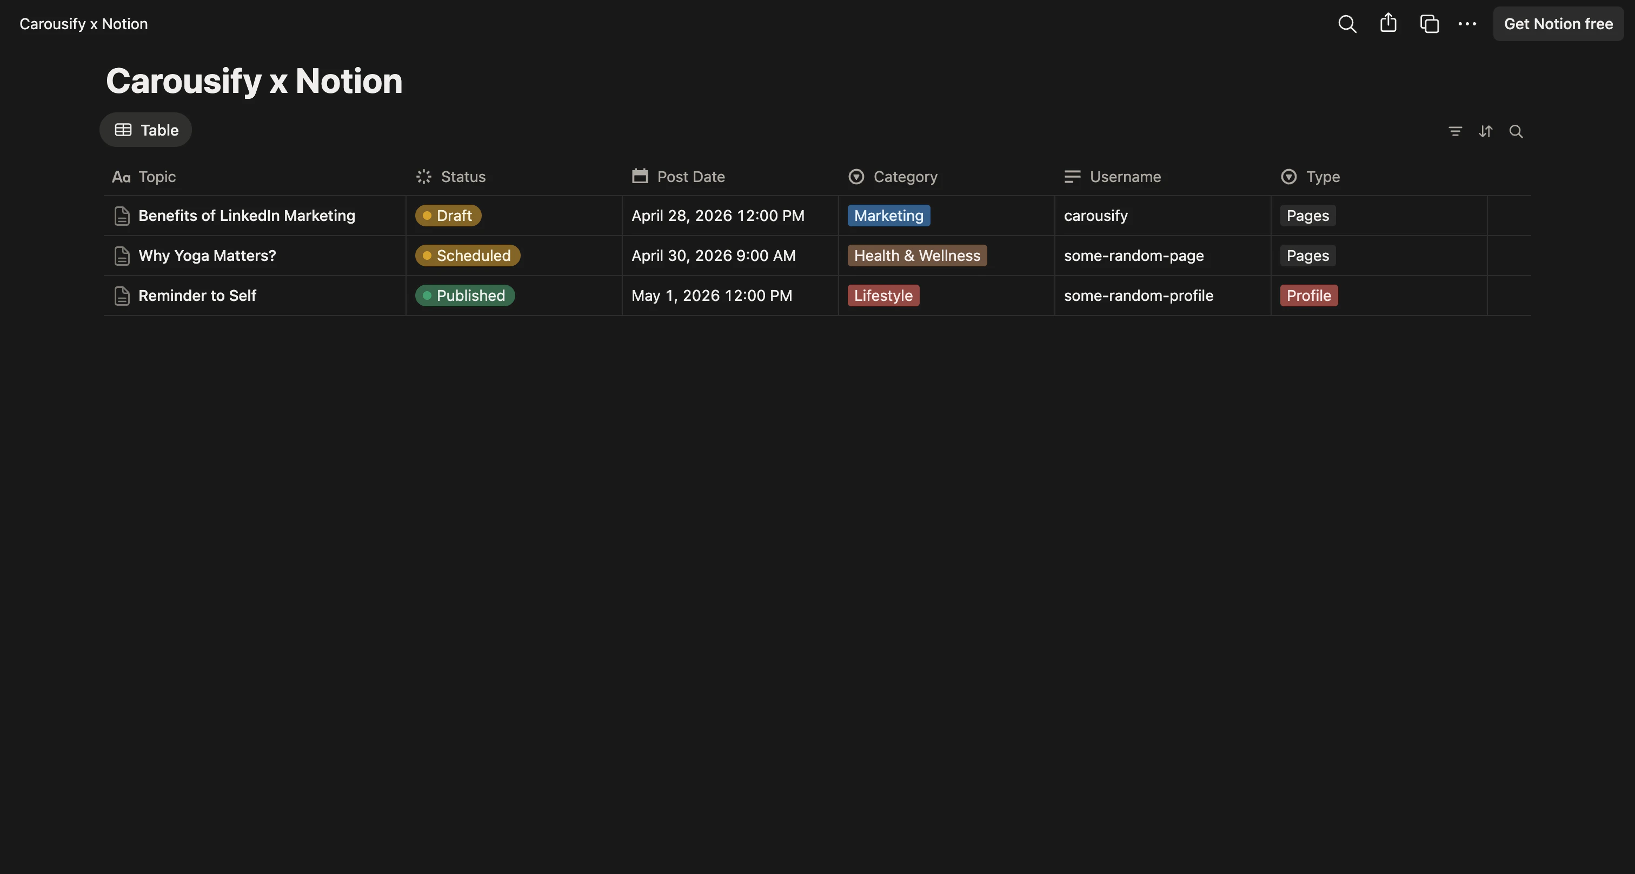
Task: Click the Username column header
Action: coord(1163,177)
